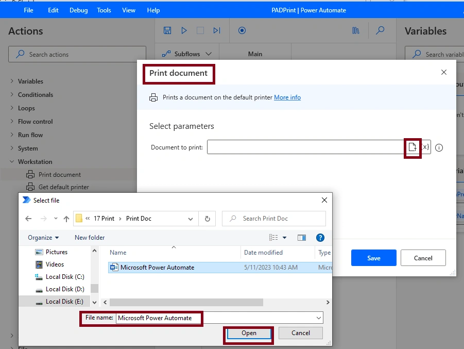Run the flow with play icon
This screenshot has height=349, width=464.
coord(184,30)
